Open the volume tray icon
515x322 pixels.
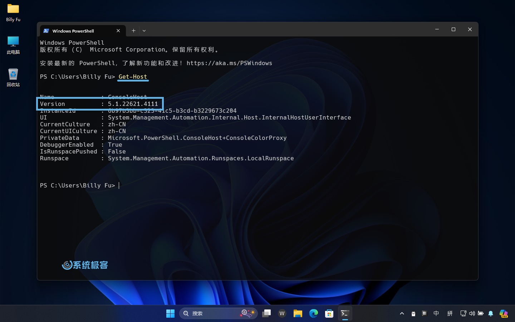[472, 313]
